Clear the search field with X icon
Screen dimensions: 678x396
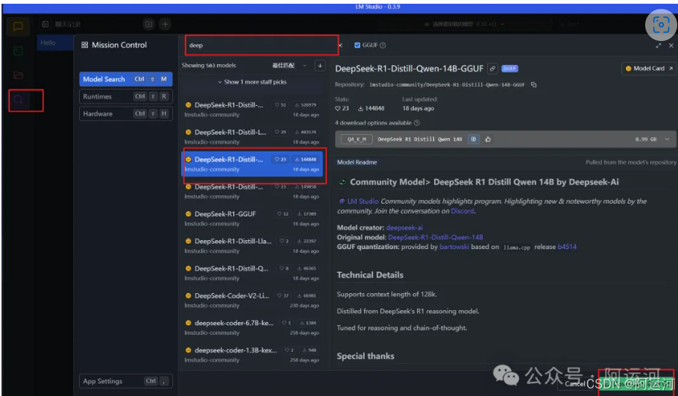click(340, 45)
